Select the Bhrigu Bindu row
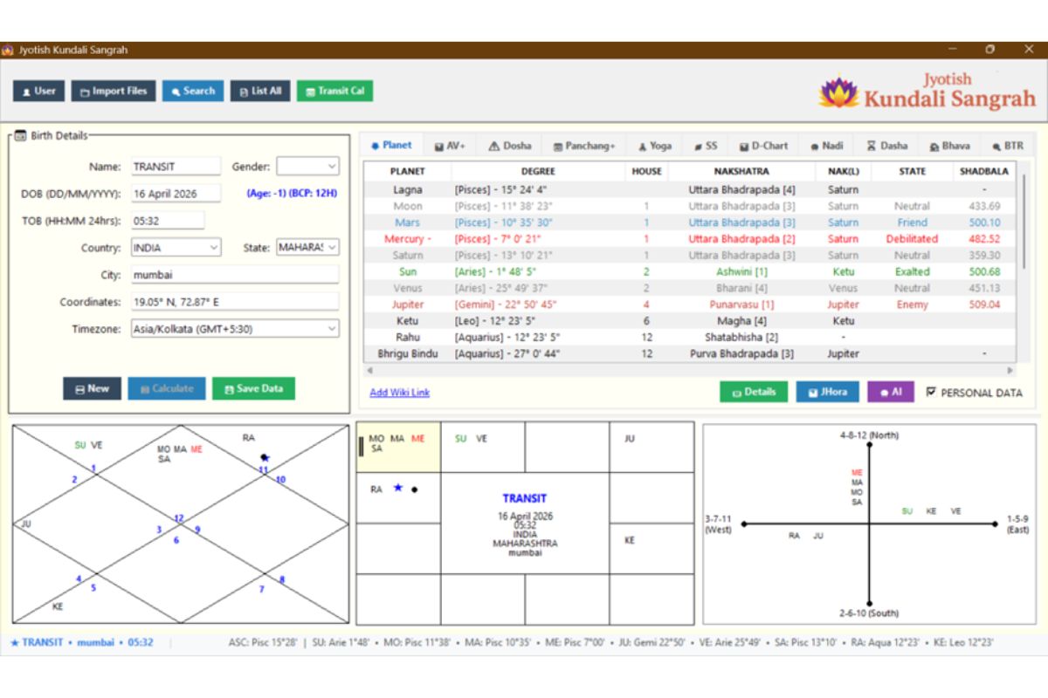Viewport: 1048px width, 698px height. click(690, 353)
